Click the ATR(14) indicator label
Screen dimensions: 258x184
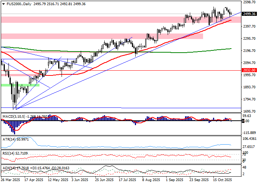coord(9,140)
